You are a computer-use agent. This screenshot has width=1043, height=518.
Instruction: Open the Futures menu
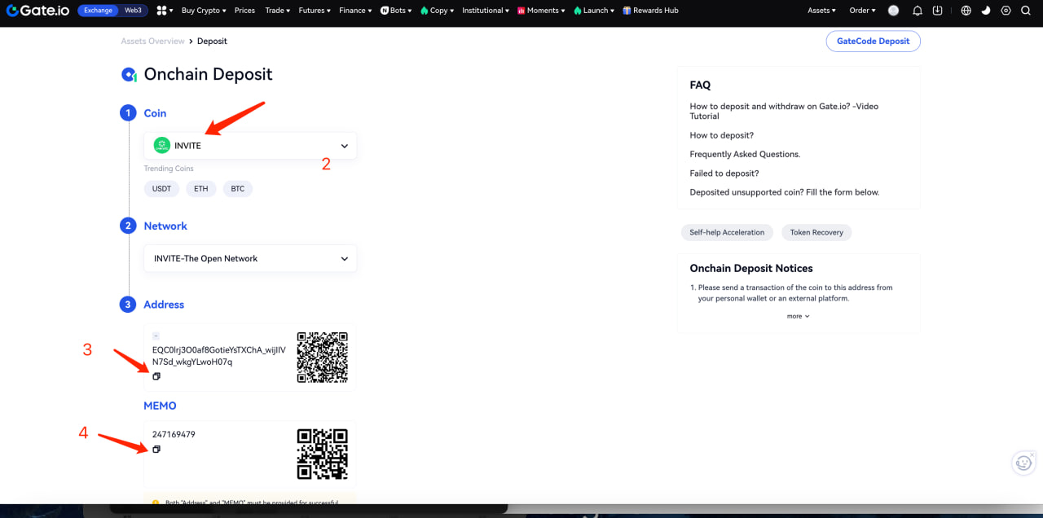point(314,11)
